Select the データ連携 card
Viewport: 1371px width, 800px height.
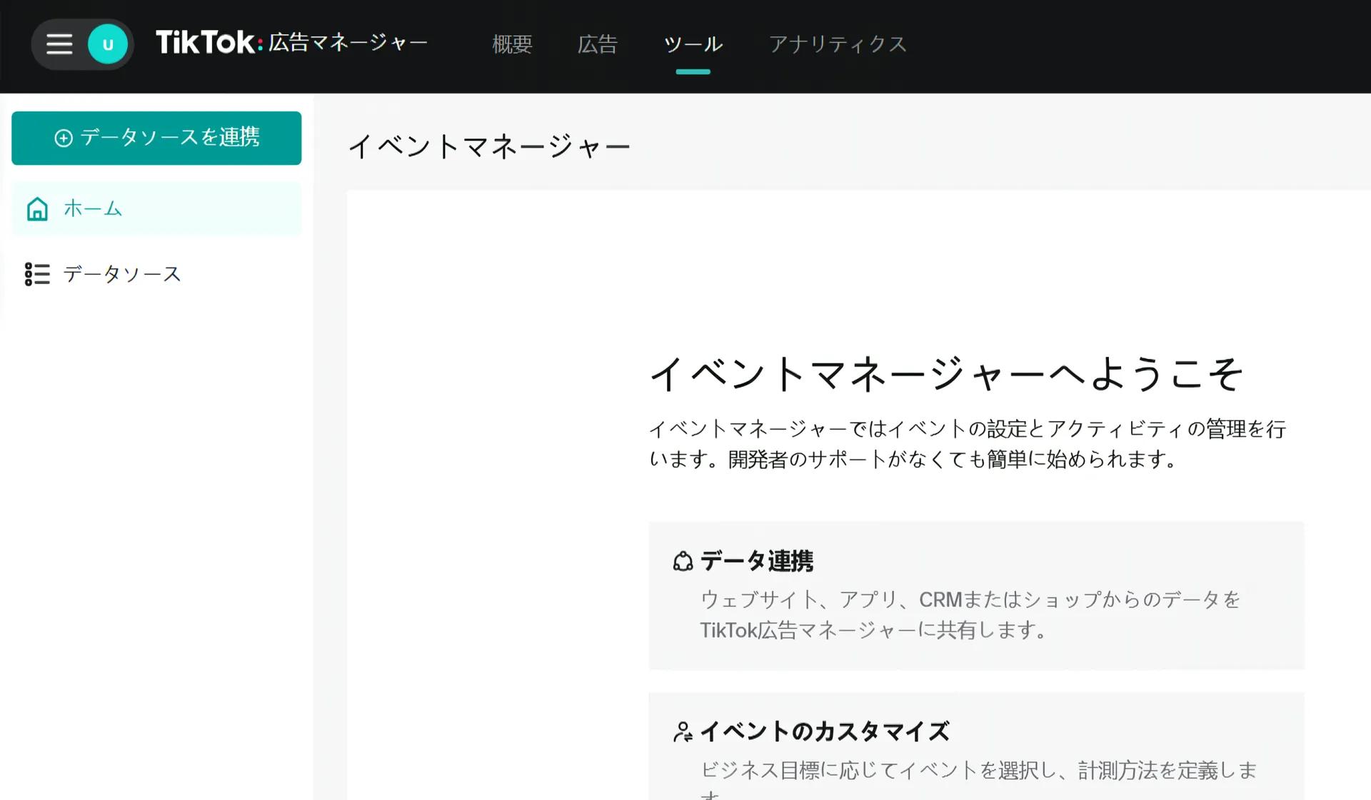[976, 595]
